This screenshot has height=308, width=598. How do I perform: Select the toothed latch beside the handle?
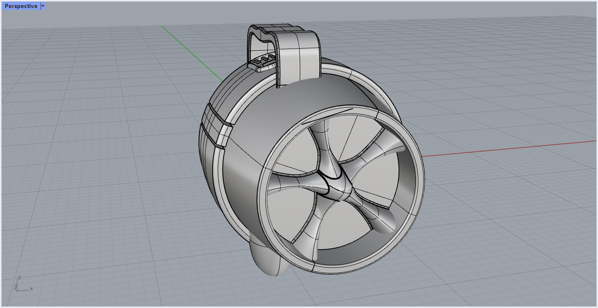point(262,62)
